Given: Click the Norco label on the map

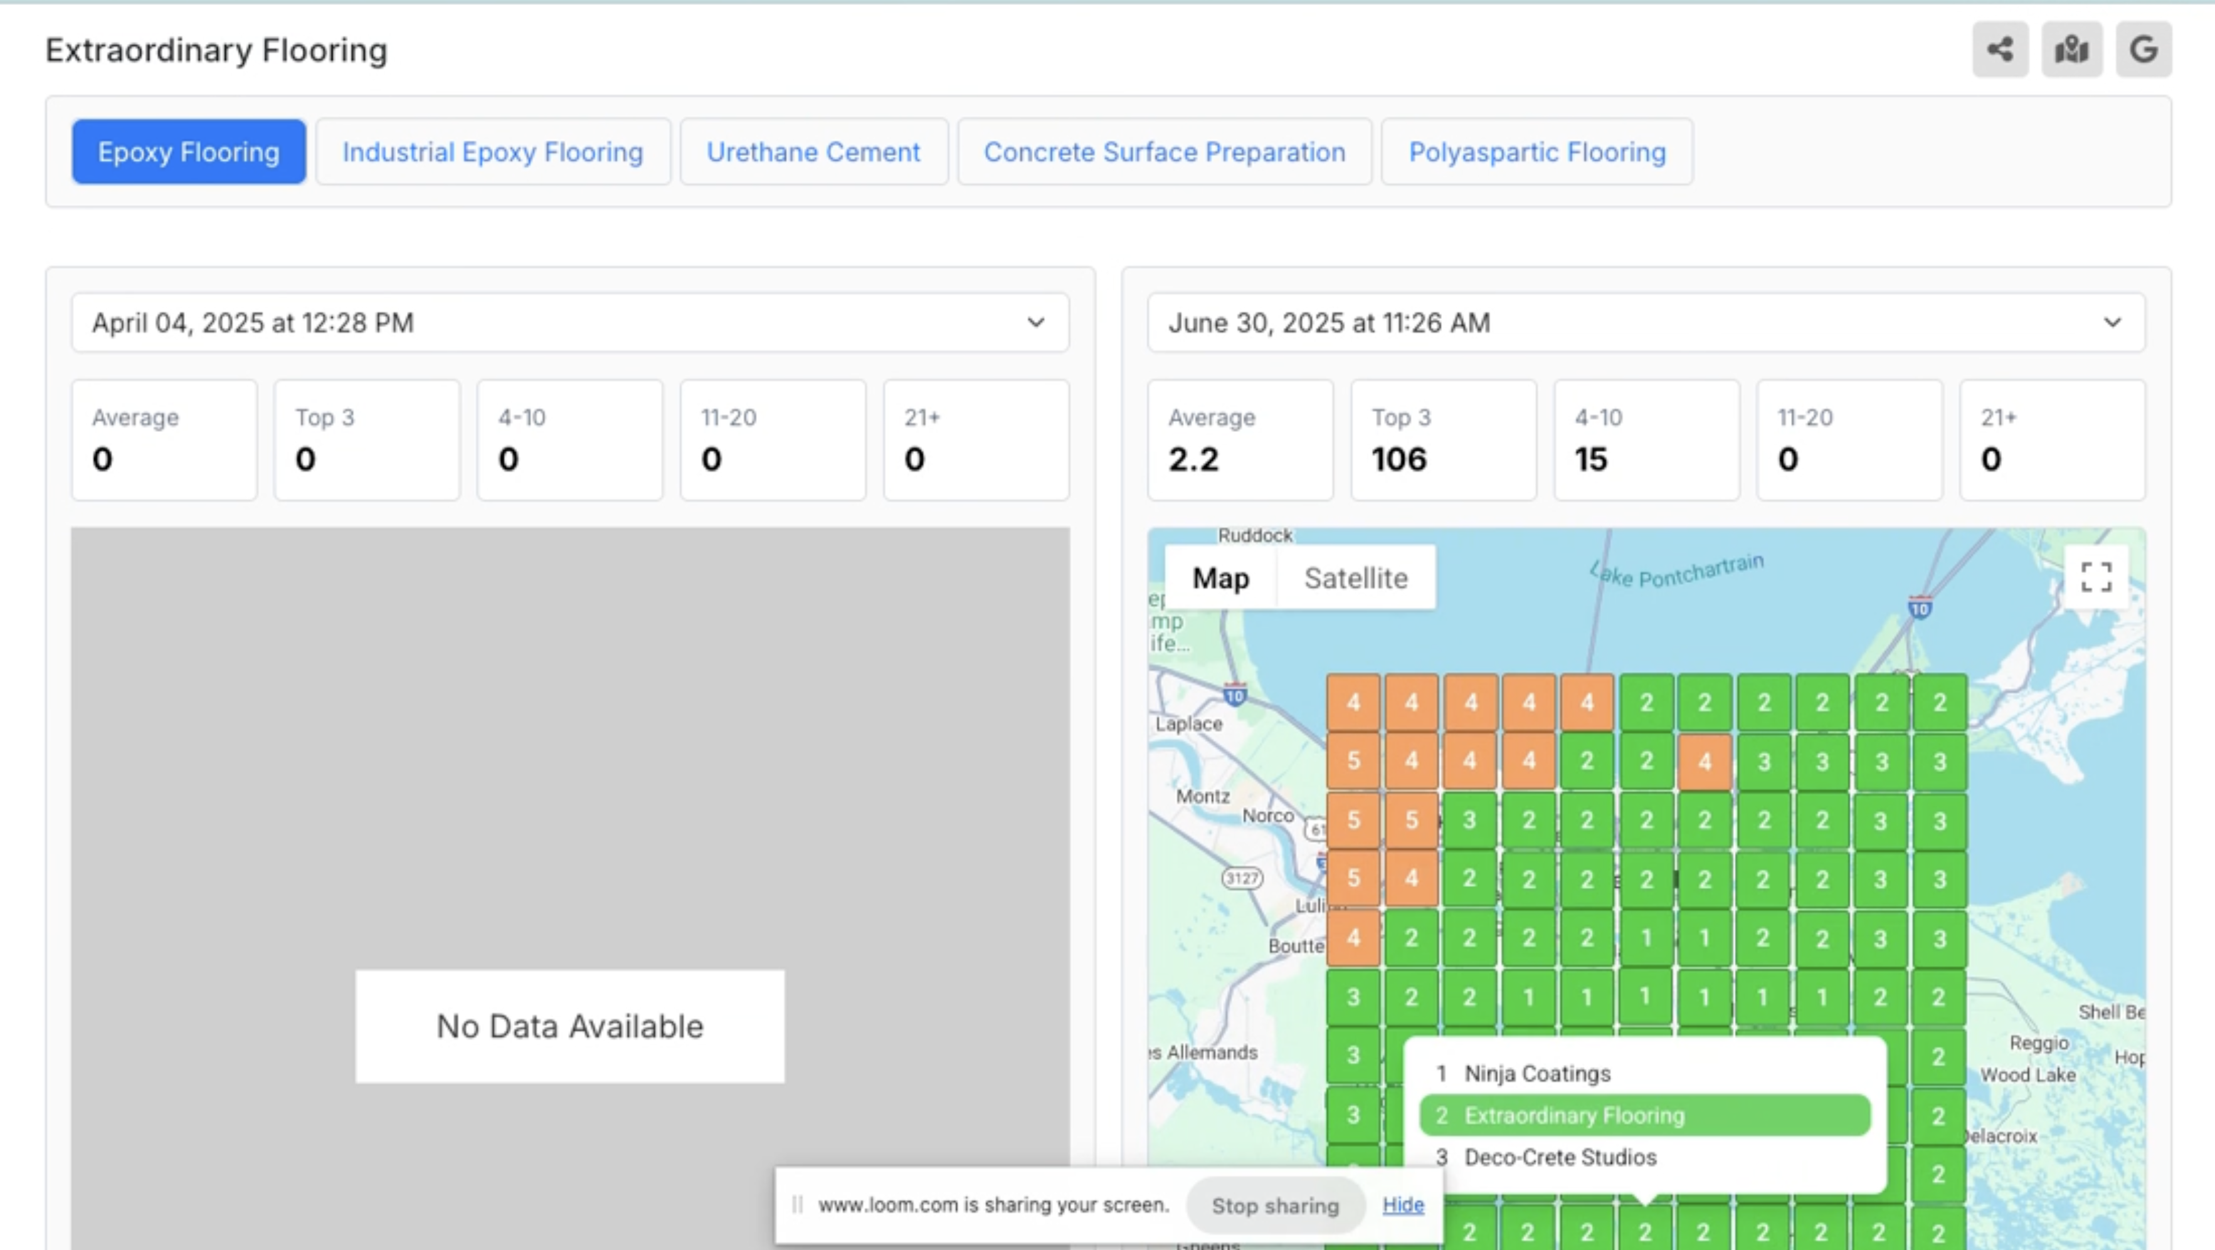Looking at the screenshot, I should (x=1267, y=815).
